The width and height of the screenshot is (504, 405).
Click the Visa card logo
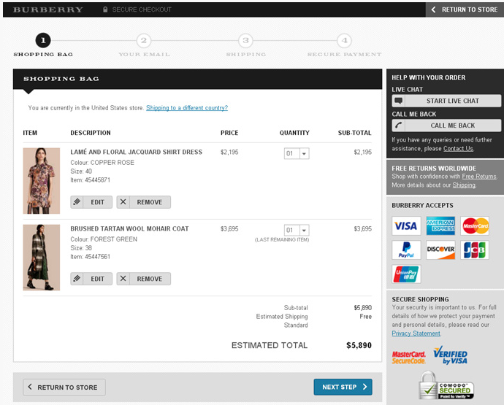coord(406,225)
